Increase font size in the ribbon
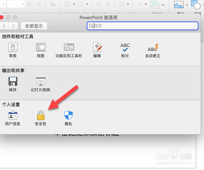 point(30,4)
